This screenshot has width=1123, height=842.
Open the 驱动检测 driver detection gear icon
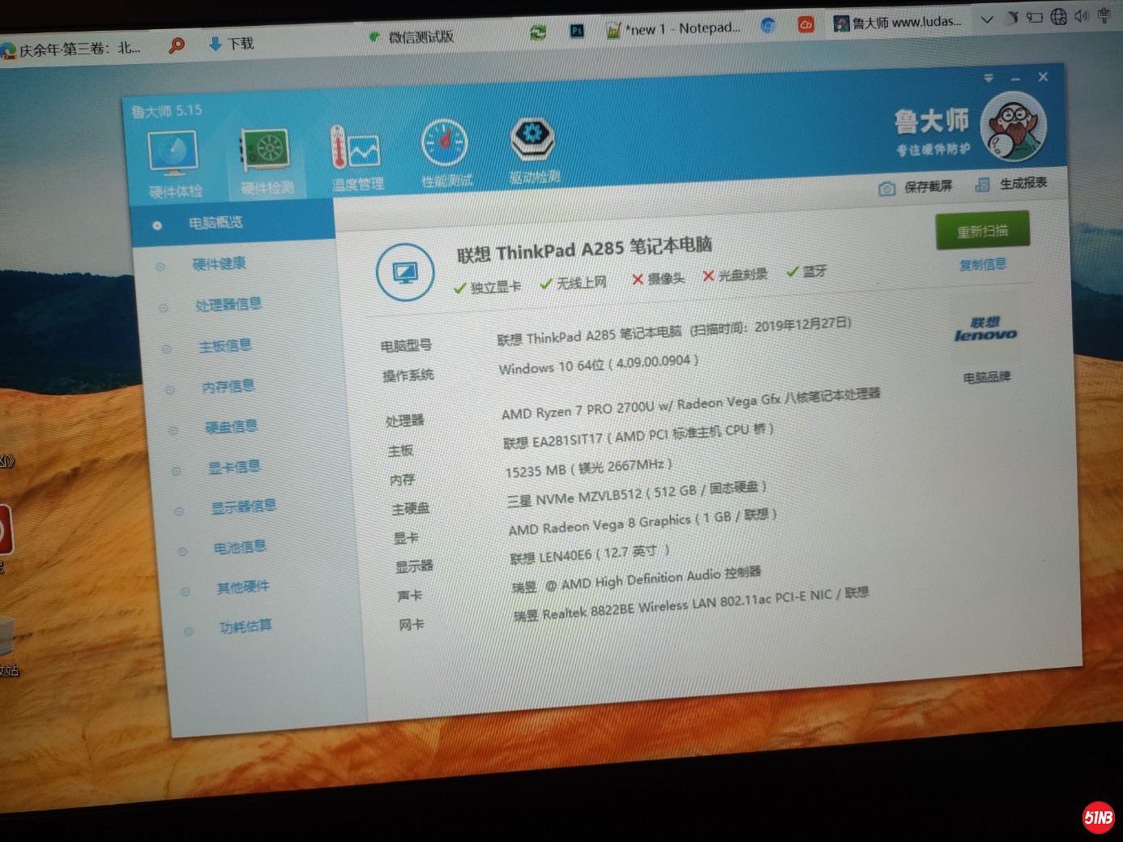(x=532, y=139)
